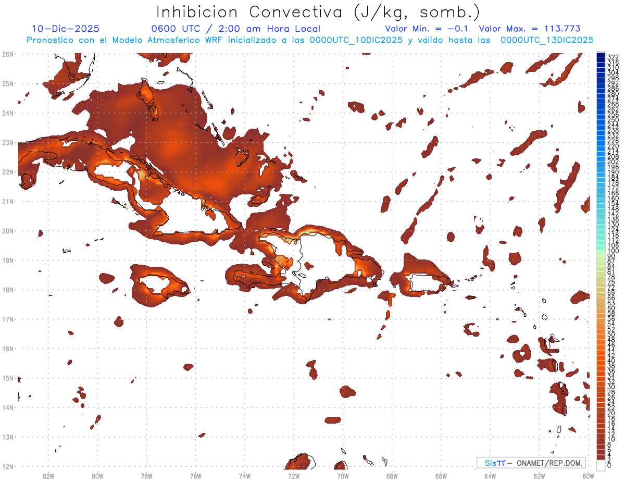The image size is (625, 483).
Task: Click the 26N latitude label
Action: pos(8,54)
